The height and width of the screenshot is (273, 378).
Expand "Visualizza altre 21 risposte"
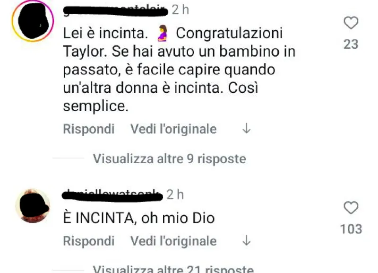click(x=173, y=269)
